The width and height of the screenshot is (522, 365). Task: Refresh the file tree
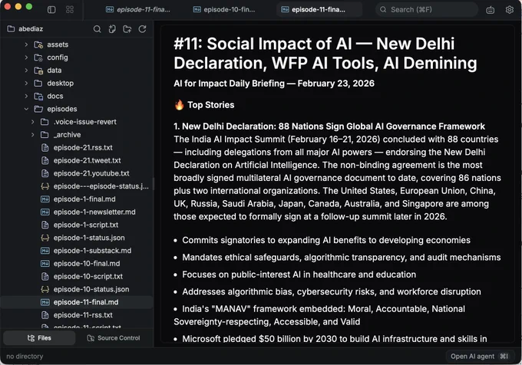coord(143,29)
